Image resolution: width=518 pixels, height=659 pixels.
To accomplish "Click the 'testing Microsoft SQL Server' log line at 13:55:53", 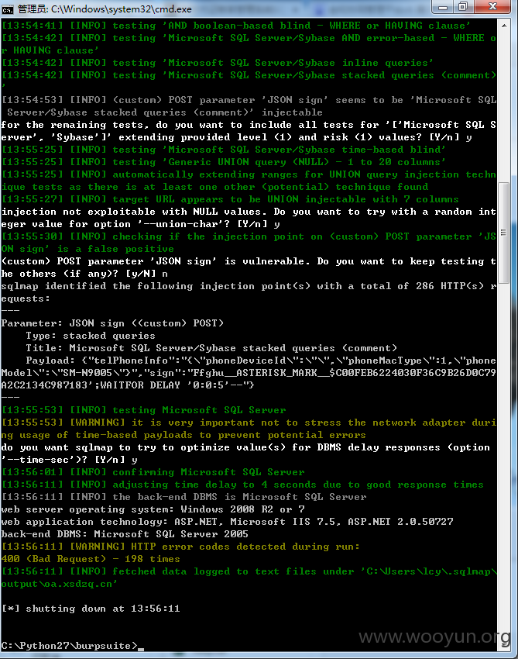I will pos(144,410).
